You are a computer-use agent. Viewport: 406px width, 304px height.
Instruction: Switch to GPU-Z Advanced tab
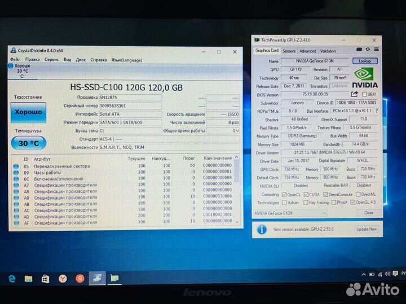tap(308, 51)
